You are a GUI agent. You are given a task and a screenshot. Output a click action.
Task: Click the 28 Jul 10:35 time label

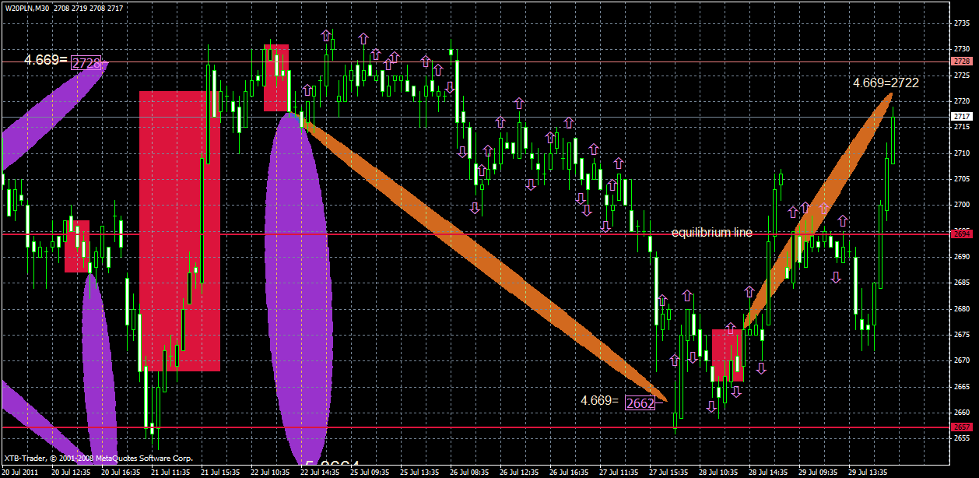[719, 472]
